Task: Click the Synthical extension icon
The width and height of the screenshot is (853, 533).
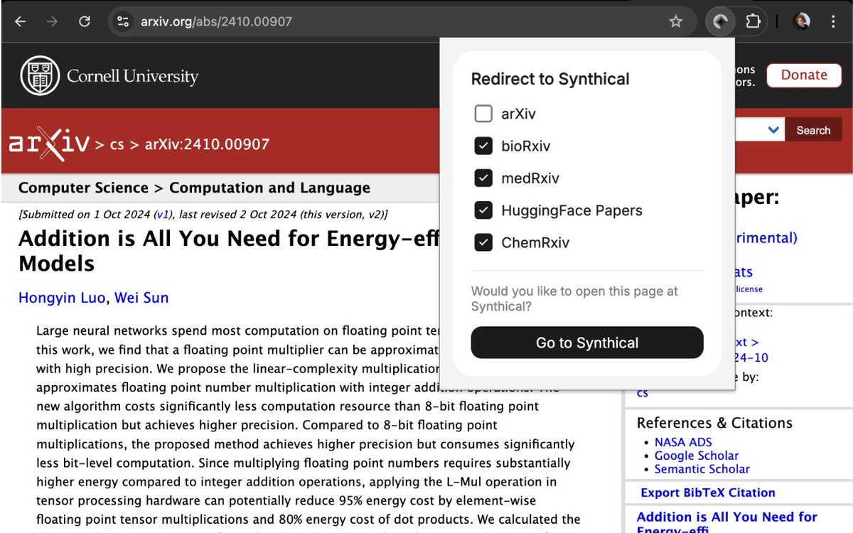Action: click(720, 21)
